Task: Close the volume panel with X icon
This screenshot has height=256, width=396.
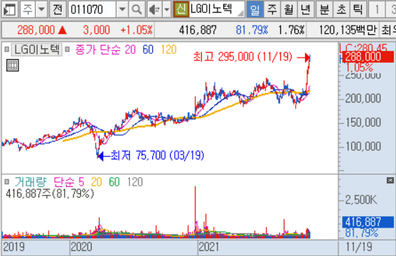Action: (x=390, y=181)
